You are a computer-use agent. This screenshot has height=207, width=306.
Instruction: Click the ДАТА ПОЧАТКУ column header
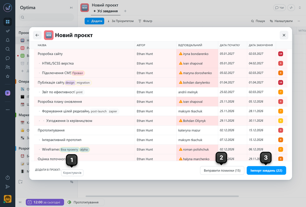click(230, 45)
